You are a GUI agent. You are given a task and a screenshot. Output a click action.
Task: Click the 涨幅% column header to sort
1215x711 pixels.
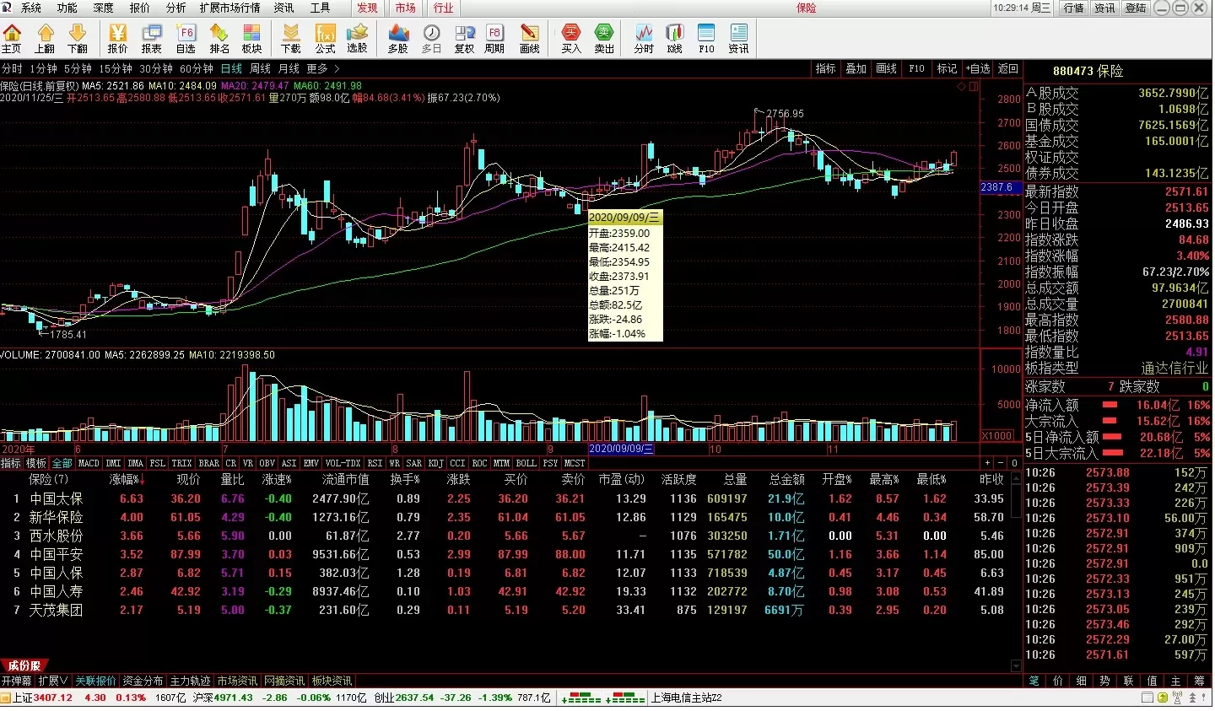(x=127, y=479)
